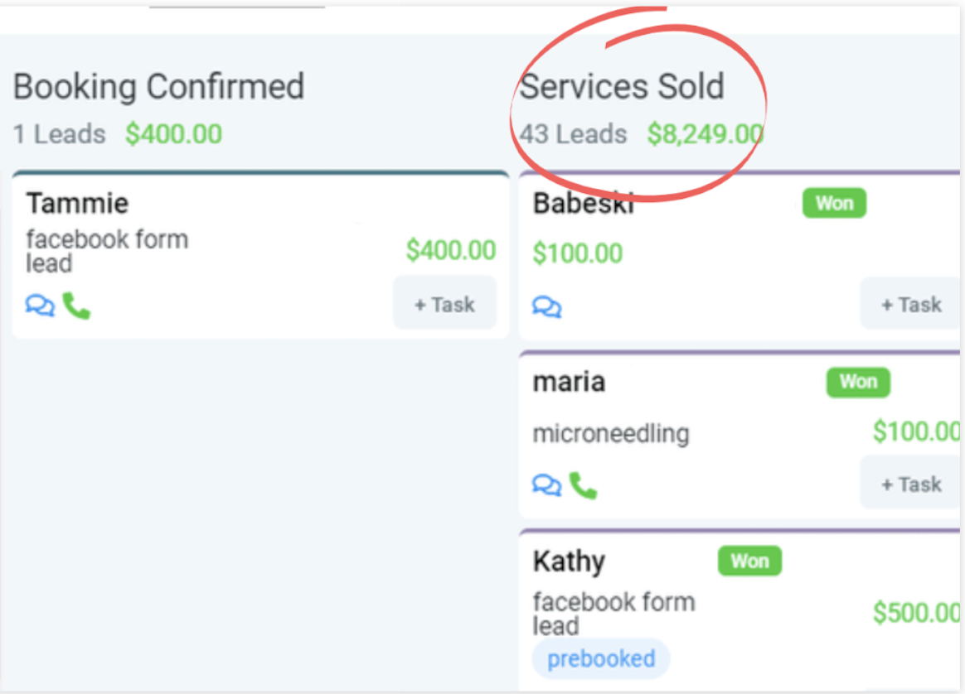965x694 pixels.
Task: Call Tammie using the green phone icon
Action: coord(76,306)
